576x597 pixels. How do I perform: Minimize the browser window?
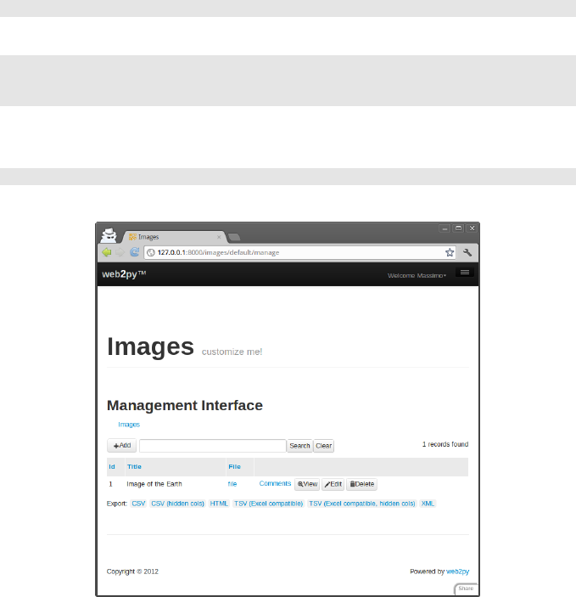(x=445, y=228)
